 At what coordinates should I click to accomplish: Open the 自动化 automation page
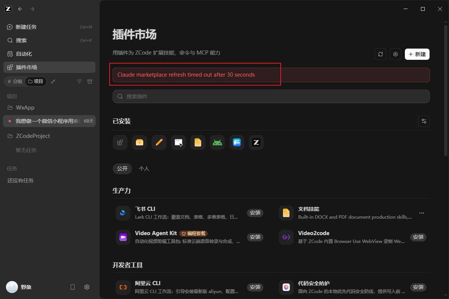pyautogui.click(x=49, y=54)
